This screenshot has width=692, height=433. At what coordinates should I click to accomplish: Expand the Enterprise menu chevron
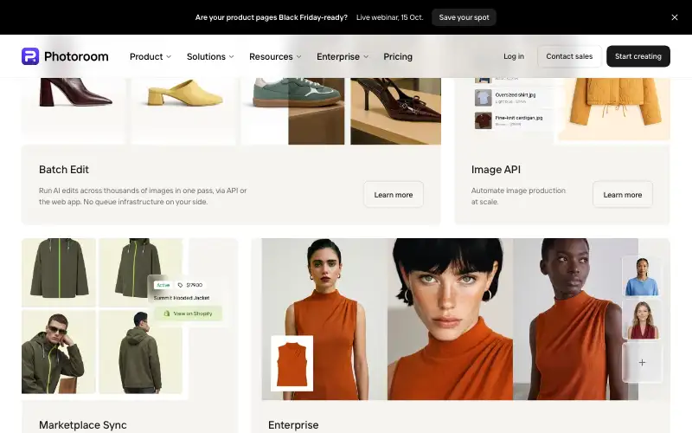click(366, 57)
